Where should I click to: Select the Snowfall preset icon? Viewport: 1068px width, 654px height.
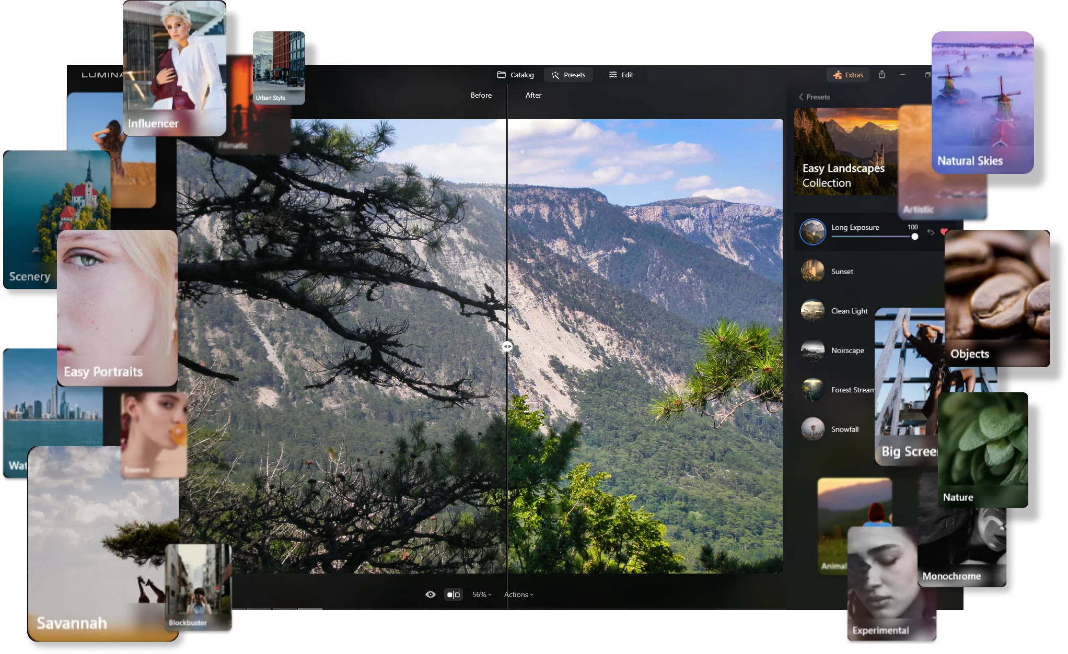(812, 429)
